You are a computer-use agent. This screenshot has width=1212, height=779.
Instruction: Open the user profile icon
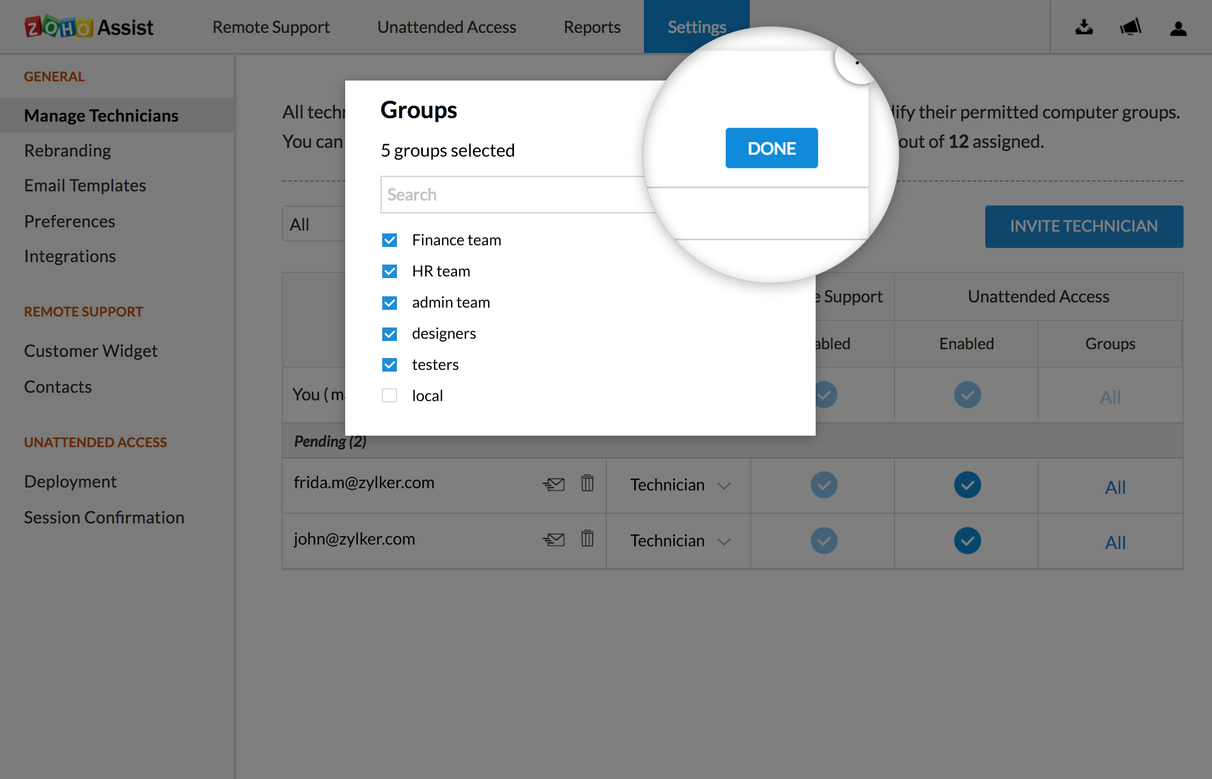(1178, 28)
